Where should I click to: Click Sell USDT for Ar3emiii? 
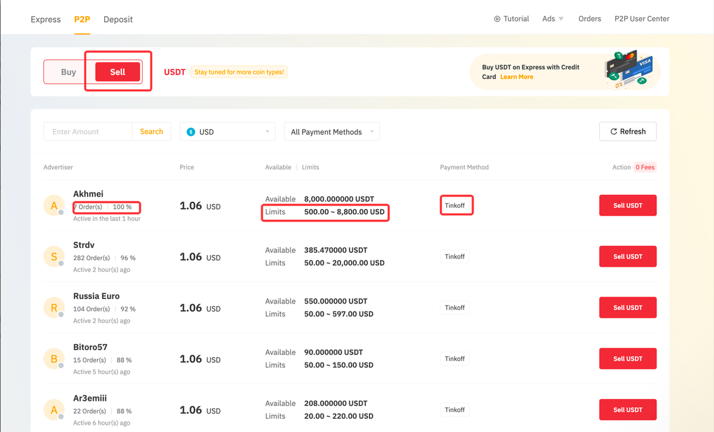point(628,410)
